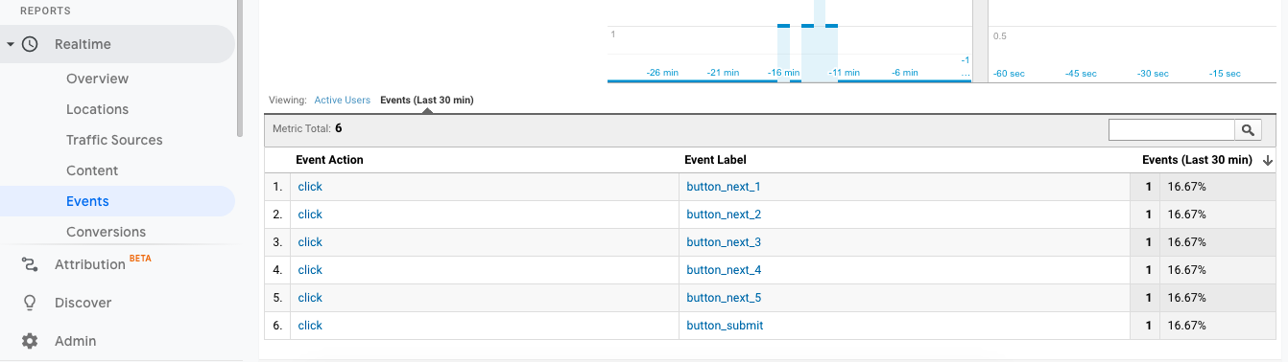Collapse the Realtime section arrow
Viewport: 1288px width, 362px height.
(x=11, y=44)
